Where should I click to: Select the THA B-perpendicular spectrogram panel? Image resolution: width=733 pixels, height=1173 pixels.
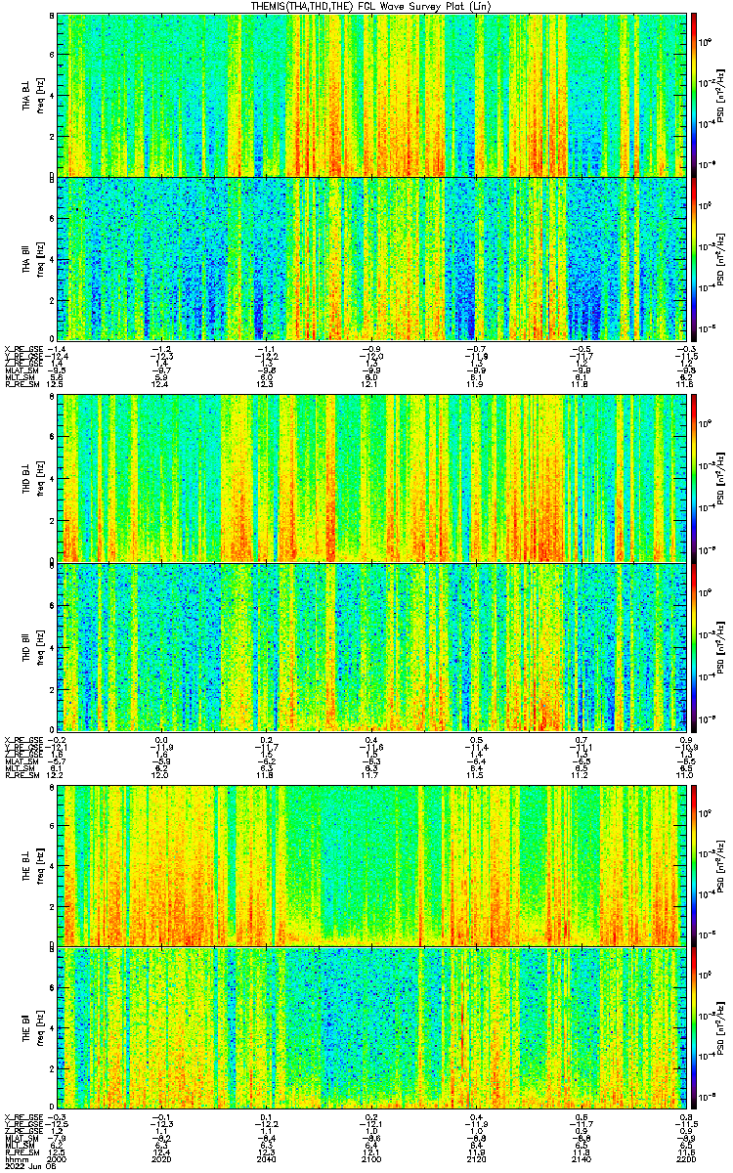pos(371,94)
